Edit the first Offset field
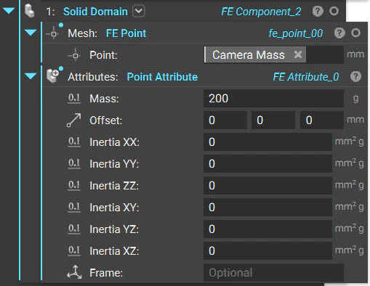Viewport: 370px width, 286px height. 225,120
